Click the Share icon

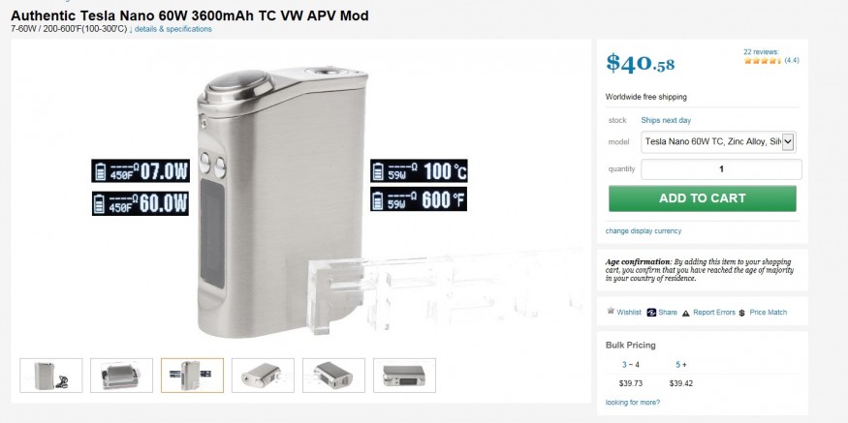point(651,313)
